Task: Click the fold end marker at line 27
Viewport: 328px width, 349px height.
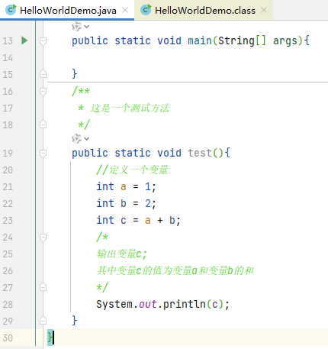Action: [x=43, y=287]
